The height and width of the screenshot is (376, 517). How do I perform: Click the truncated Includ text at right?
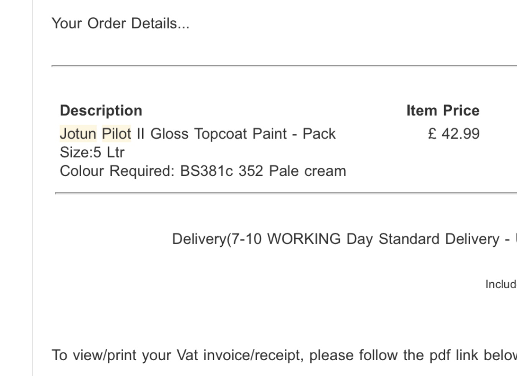tap(501, 284)
